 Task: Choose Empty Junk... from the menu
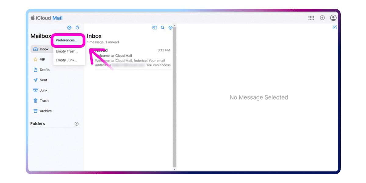click(x=66, y=60)
